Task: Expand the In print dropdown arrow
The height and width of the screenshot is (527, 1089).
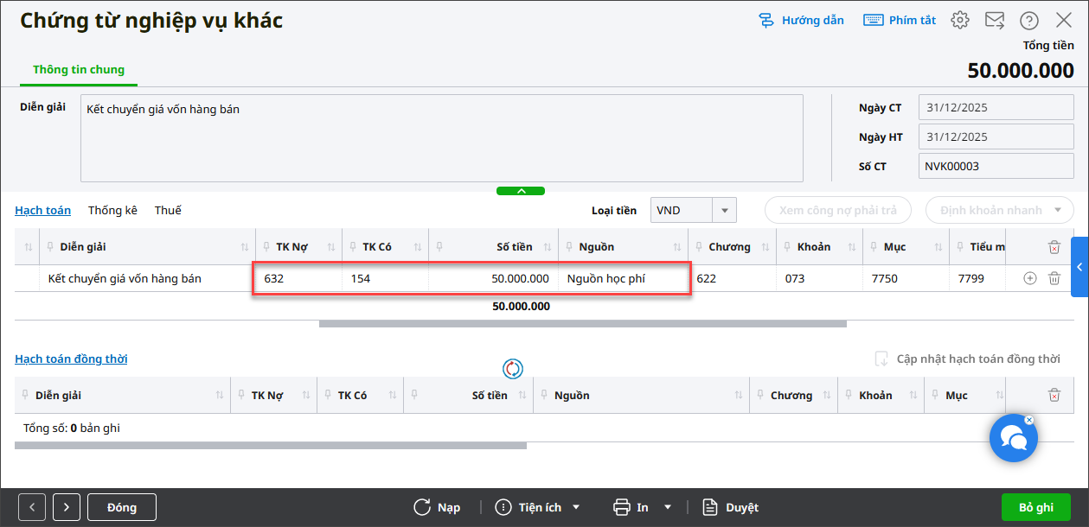Action: pos(667,507)
